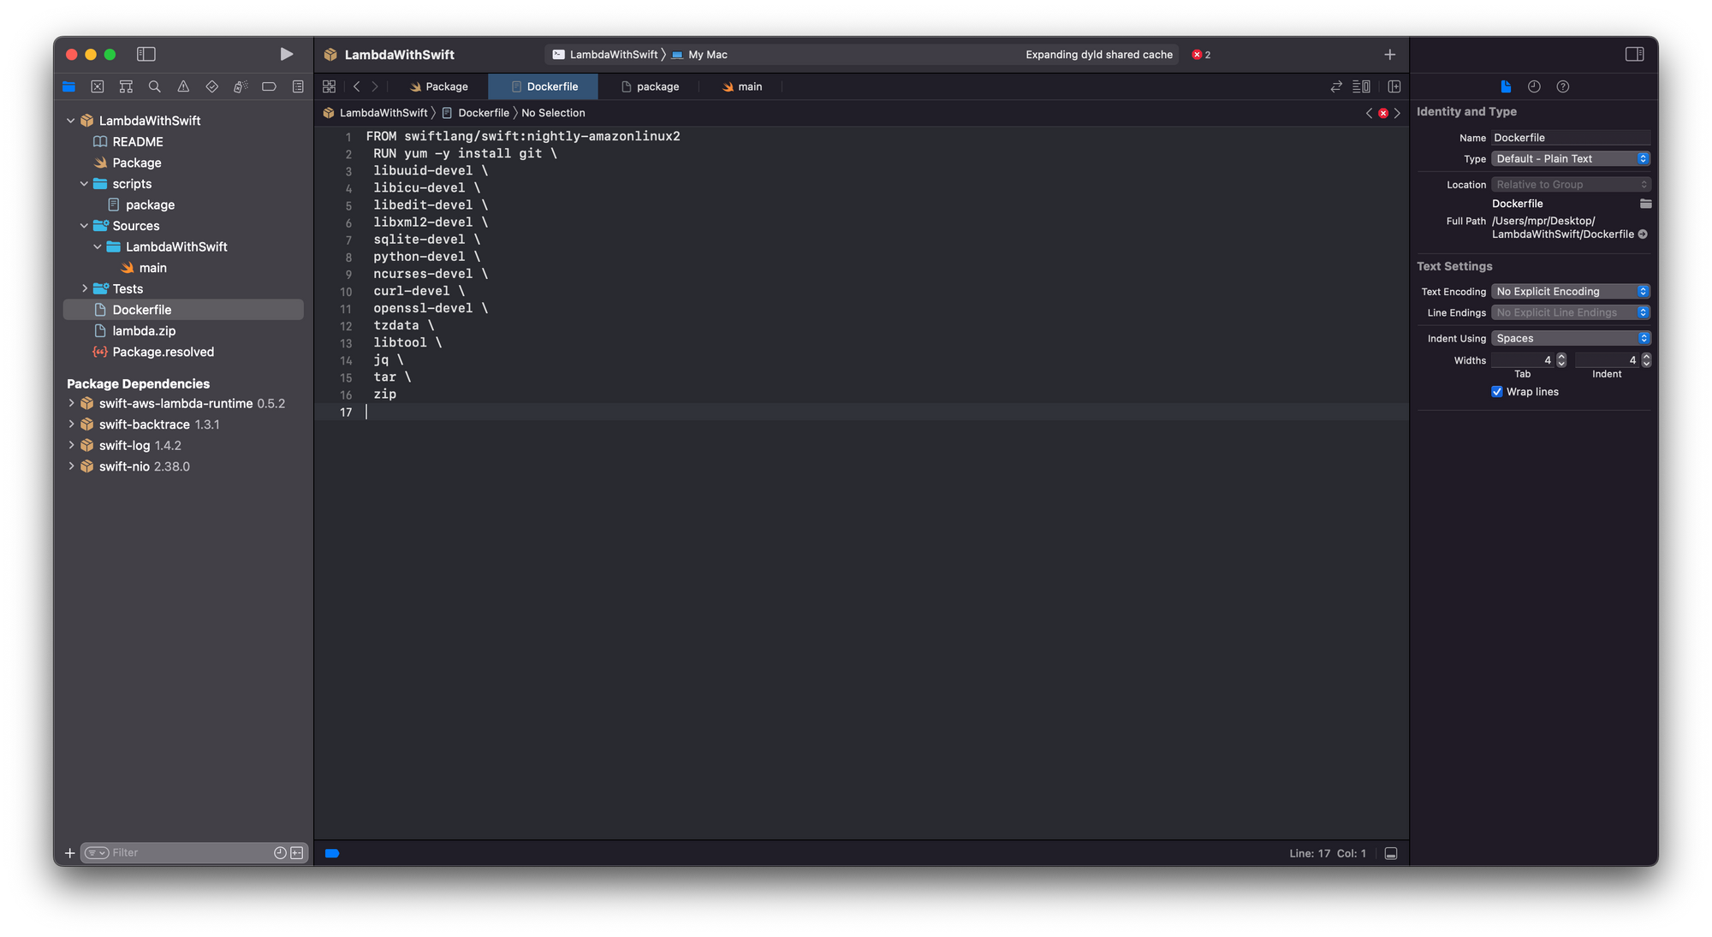Show the History inspector clock icon

1534,86
